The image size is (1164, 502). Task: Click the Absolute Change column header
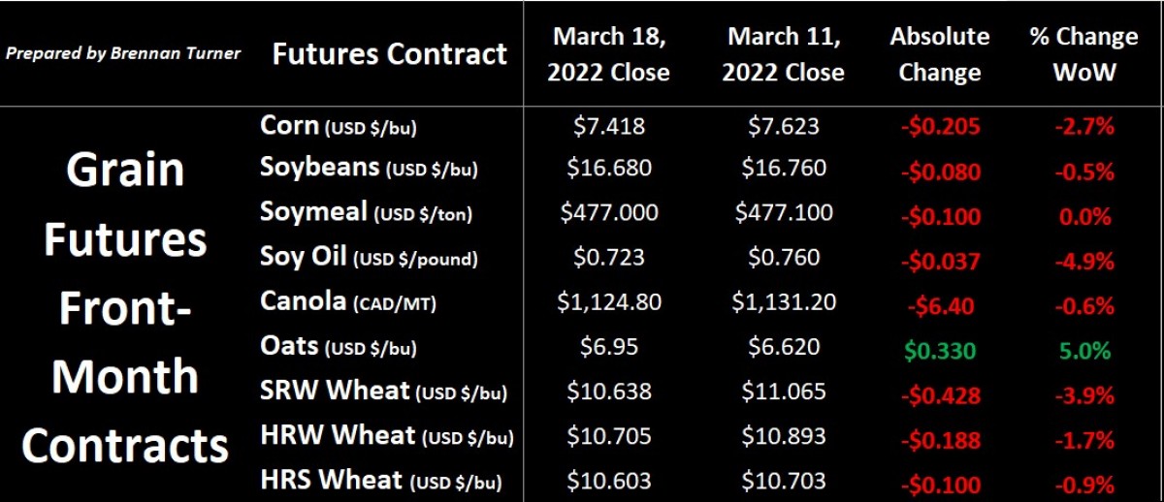pos(940,54)
